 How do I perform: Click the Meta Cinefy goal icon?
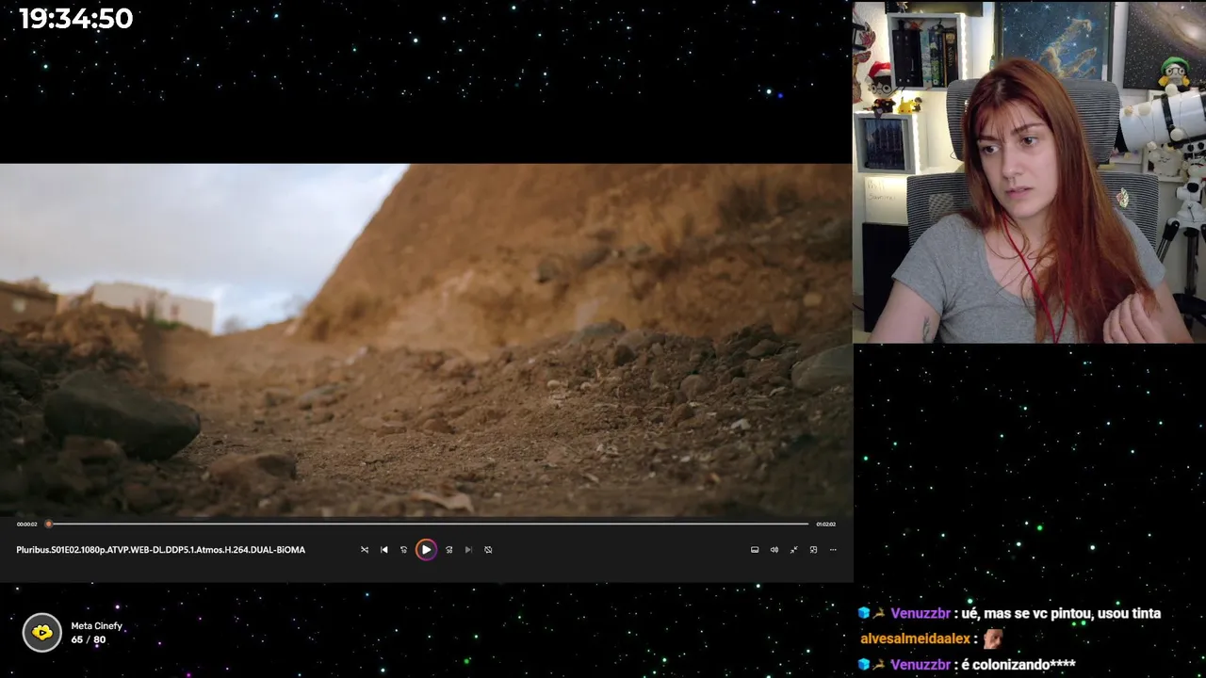pyautogui.click(x=42, y=633)
